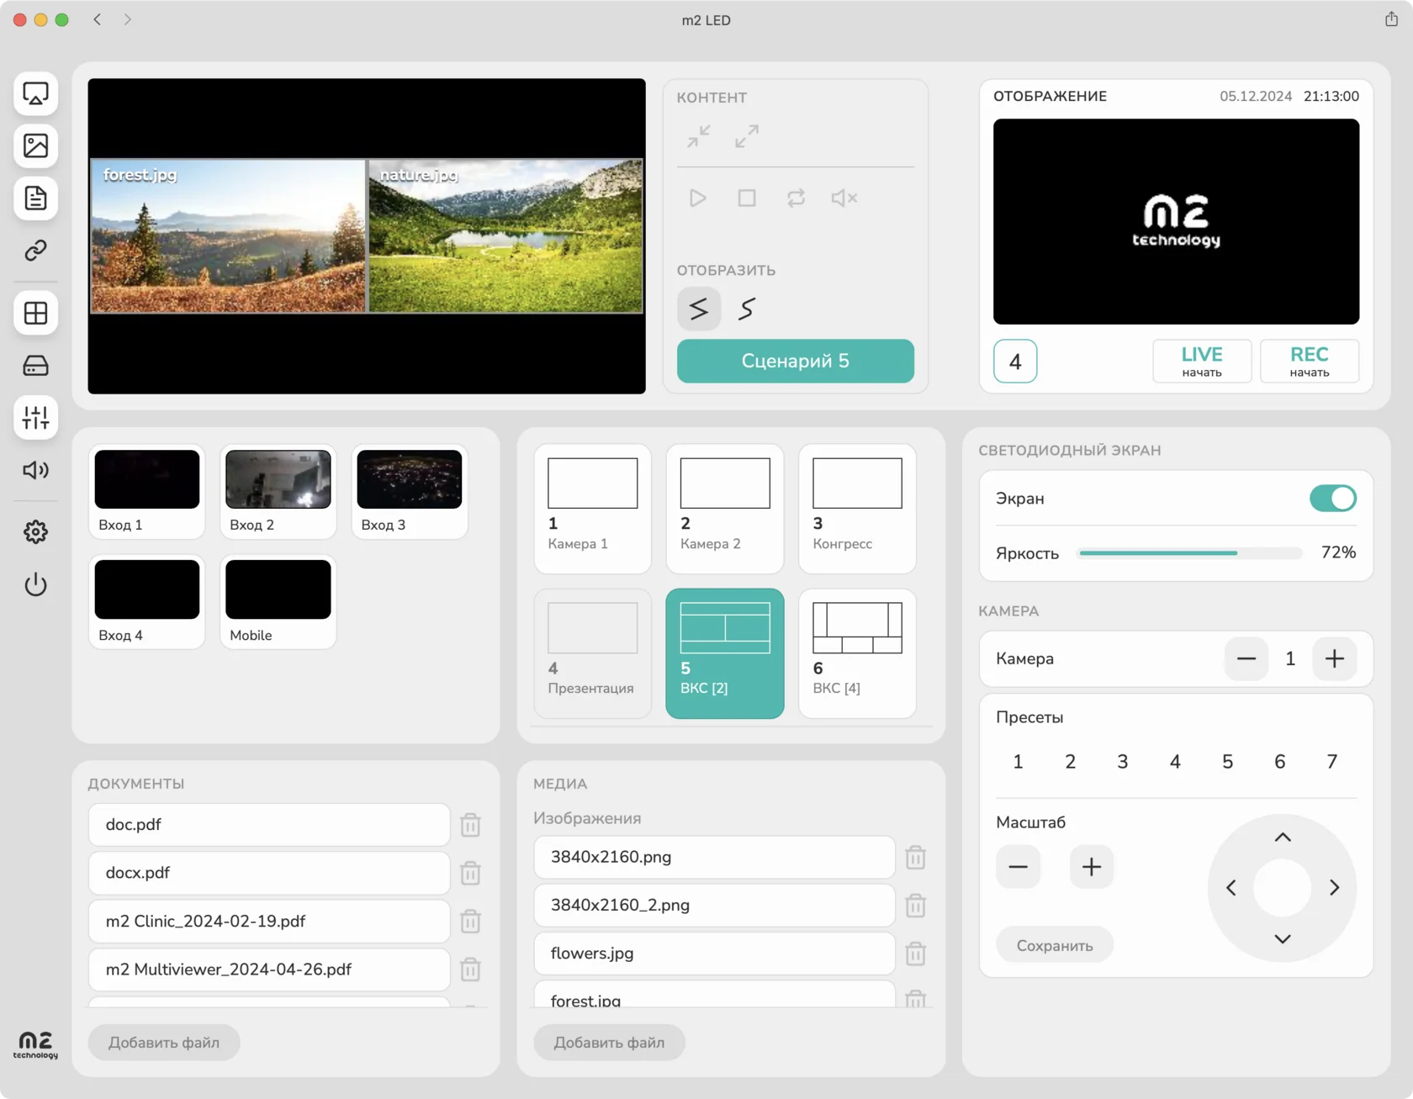Open the images section in sidebar

(x=35, y=145)
